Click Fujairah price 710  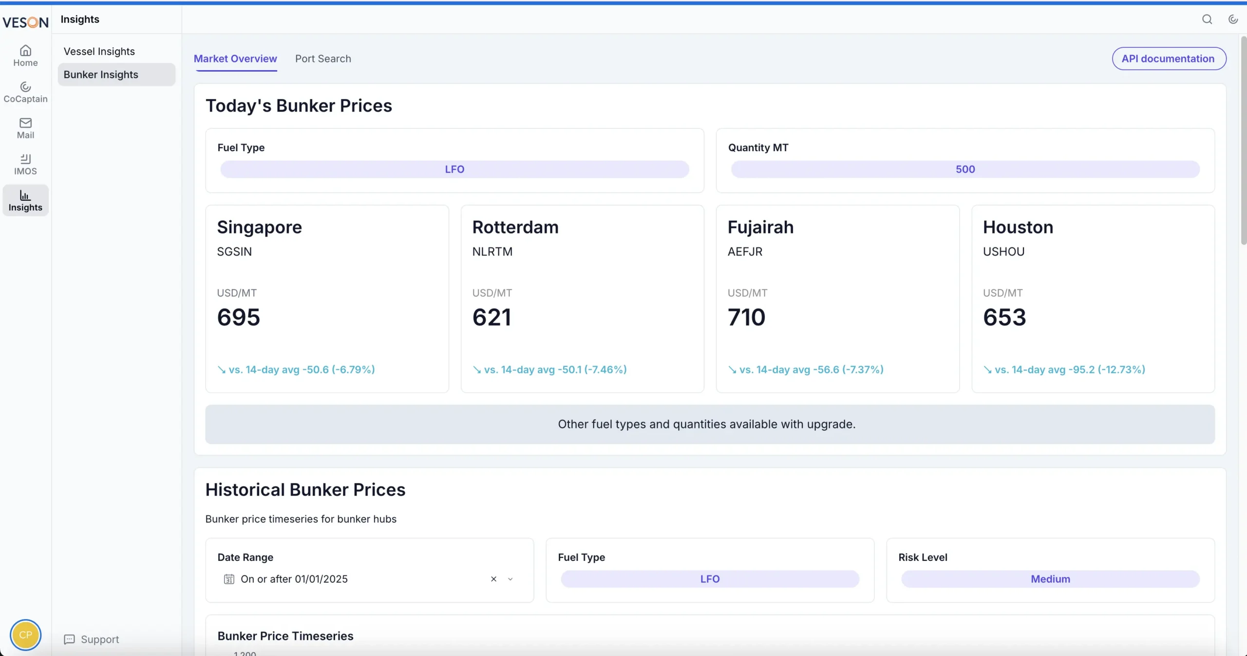747,317
